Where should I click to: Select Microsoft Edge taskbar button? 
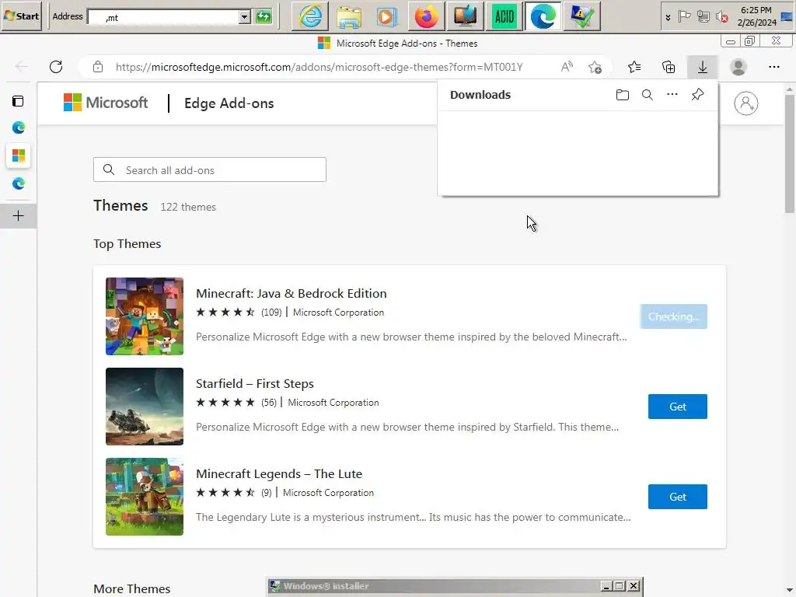tap(543, 16)
